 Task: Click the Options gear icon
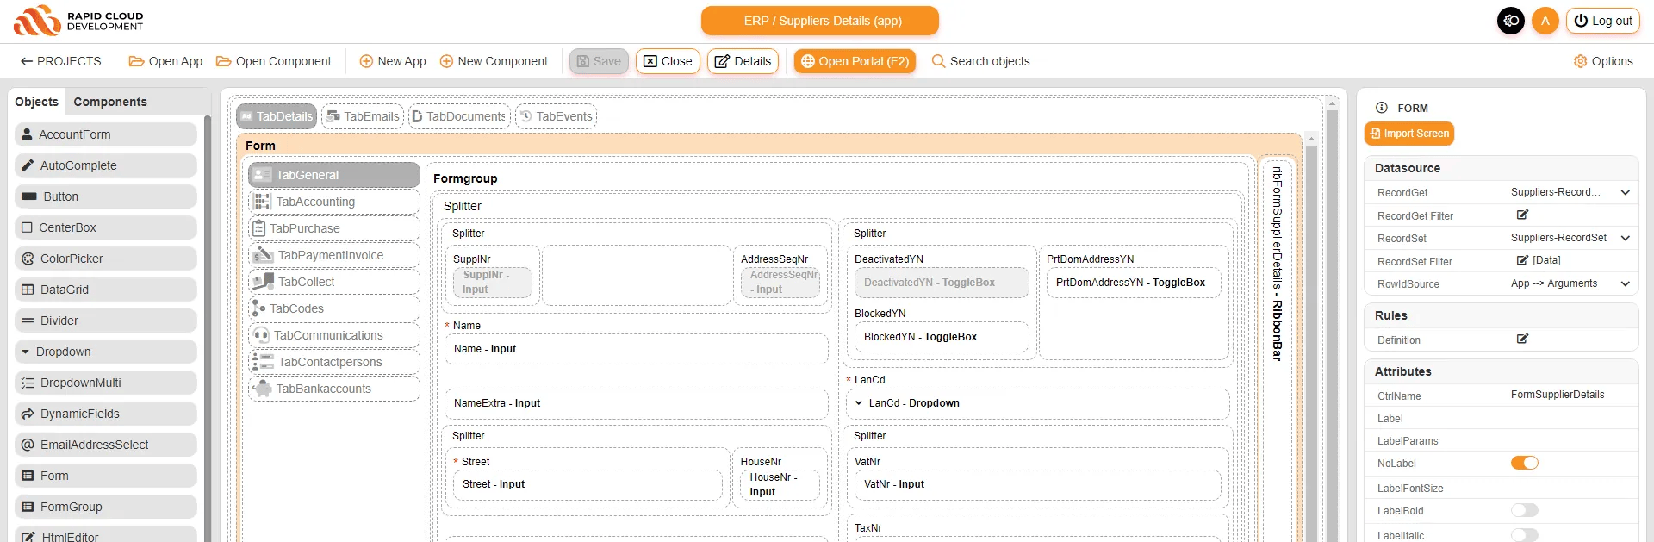[1580, 61]
